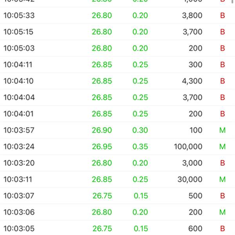The width and height of the screenshot is (235, 235).
Task: Tap the M marker at 10:03:06
Action: [x=222, y=212]
